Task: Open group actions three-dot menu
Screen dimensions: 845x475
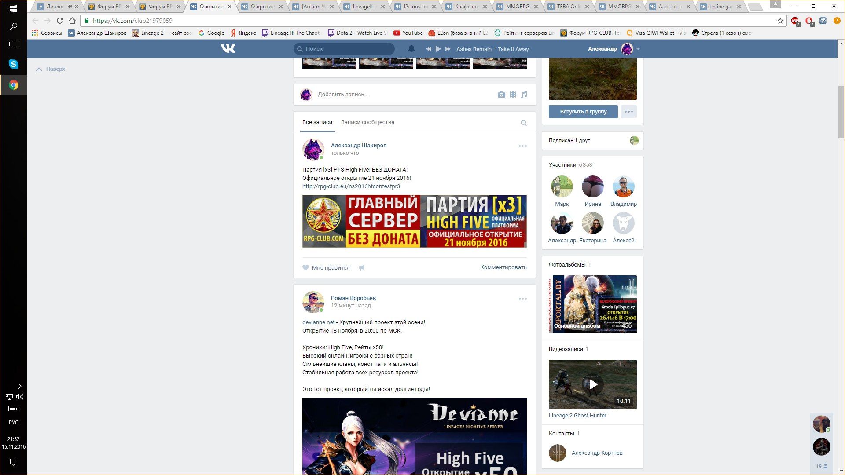Action: pos(628,112)
